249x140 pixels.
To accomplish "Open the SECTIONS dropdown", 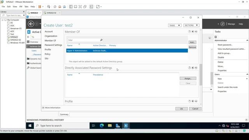I will (x=191, y=25).
